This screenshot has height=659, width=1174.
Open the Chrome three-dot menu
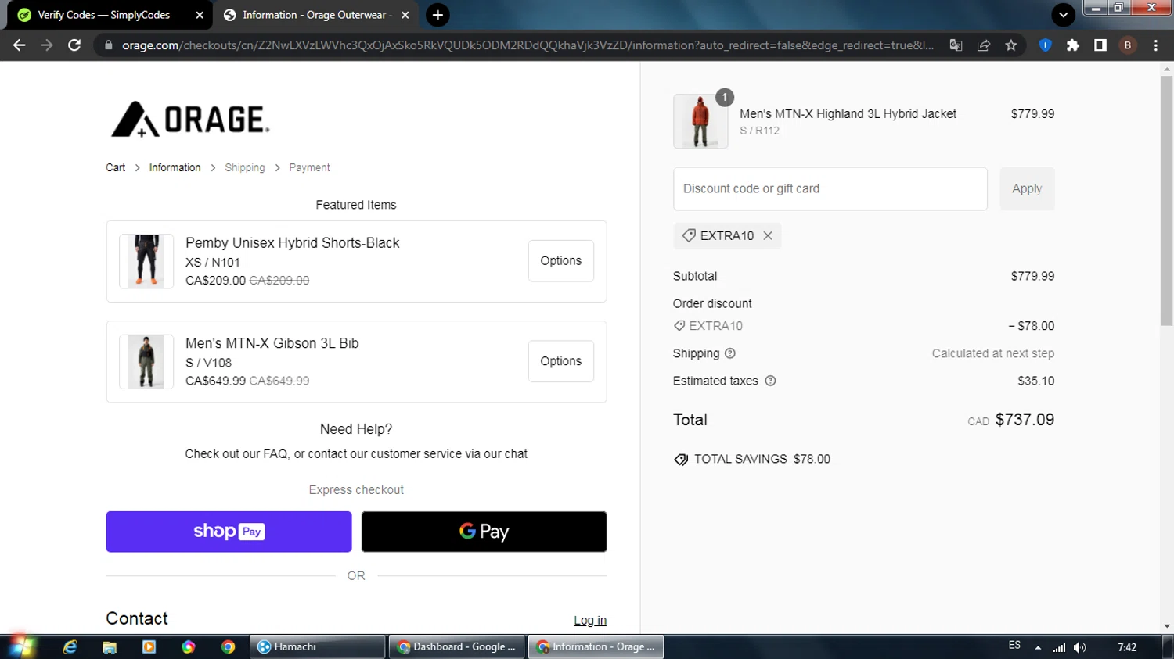click(x=1156, y=45)
